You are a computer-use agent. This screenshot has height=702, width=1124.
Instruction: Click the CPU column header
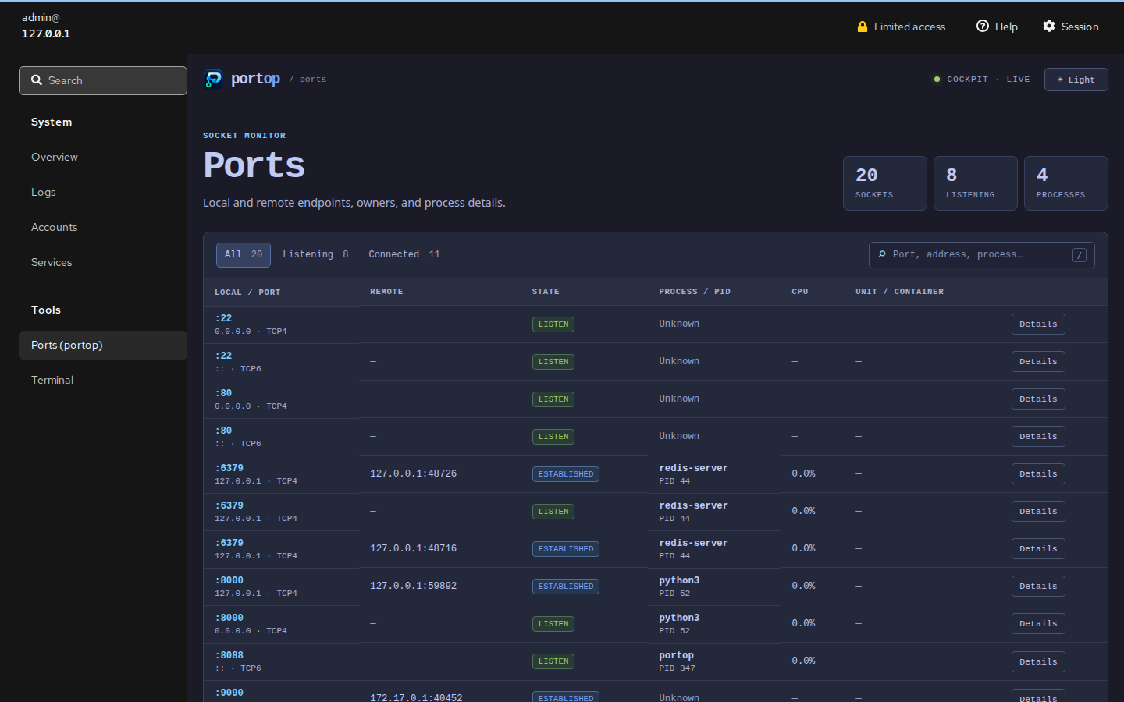point(800,292)
